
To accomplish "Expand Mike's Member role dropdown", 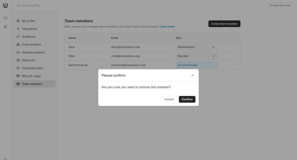I will point(196,56).
